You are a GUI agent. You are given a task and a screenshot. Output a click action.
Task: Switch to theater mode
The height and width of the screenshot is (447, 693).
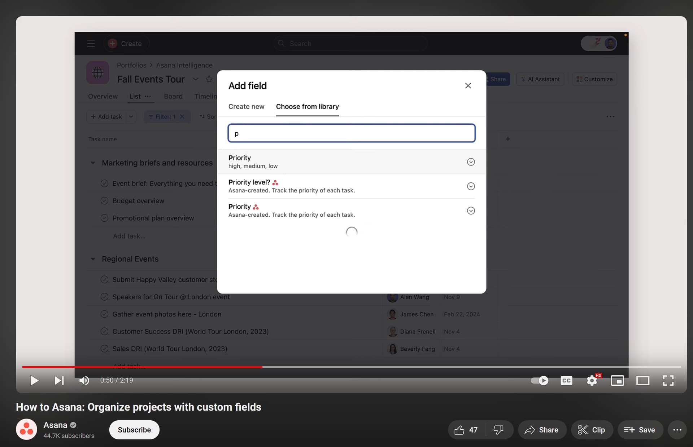[642, 380]
